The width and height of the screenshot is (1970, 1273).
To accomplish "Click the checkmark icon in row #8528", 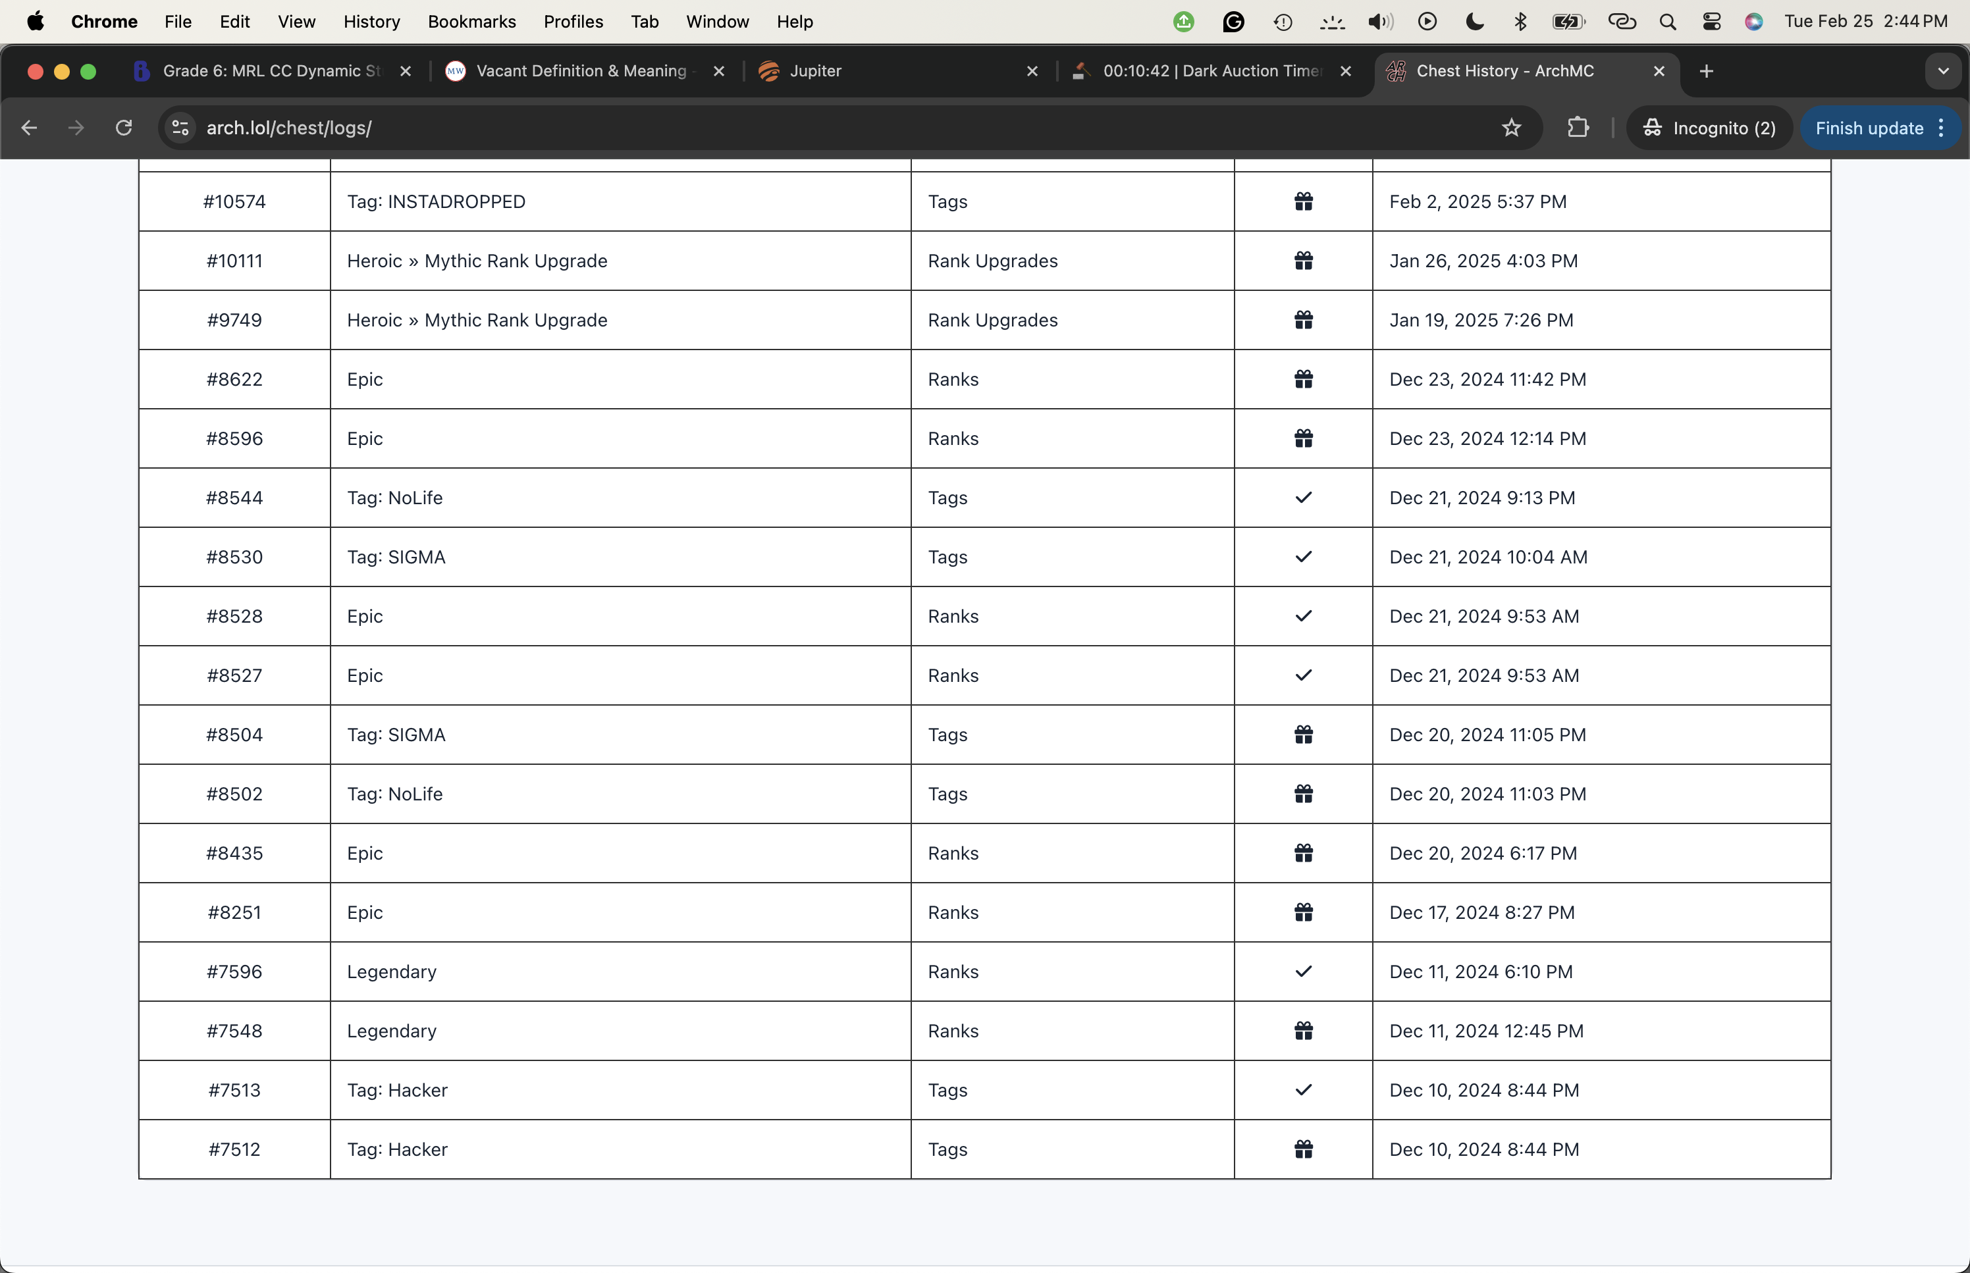I will click(1303, 617).
